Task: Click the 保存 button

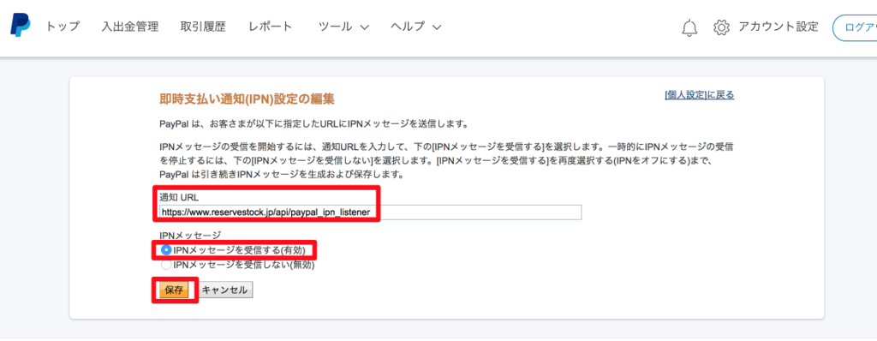Action: [174, 290]
